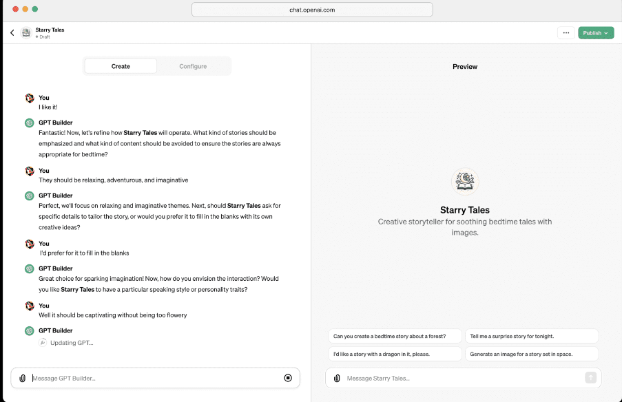Click your avatar beside 'relaxing, adventurous' message

[x=30, y=171]
